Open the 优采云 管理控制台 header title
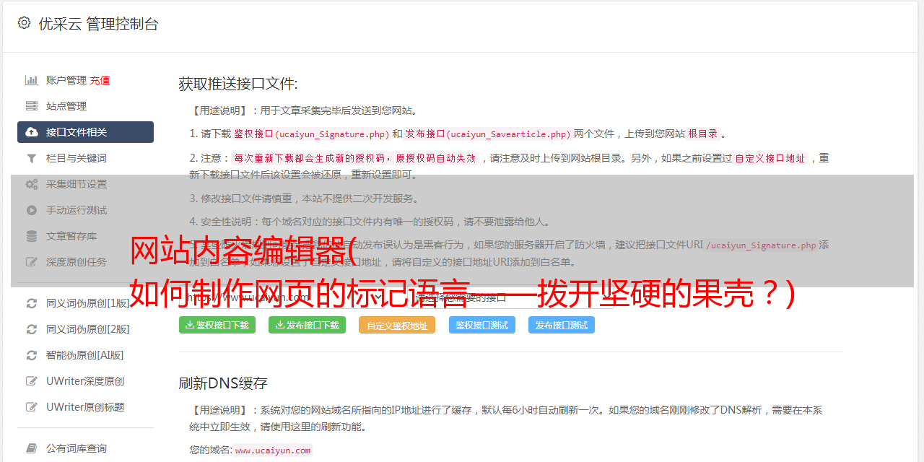The height and width of the screenshot is (462, 924). [x=98, y=24]
